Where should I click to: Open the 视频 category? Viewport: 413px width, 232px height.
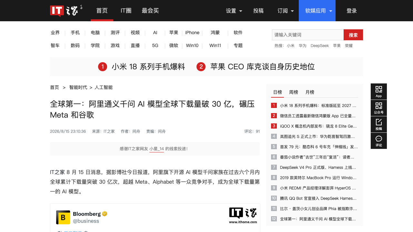click(x=135, y=33)
